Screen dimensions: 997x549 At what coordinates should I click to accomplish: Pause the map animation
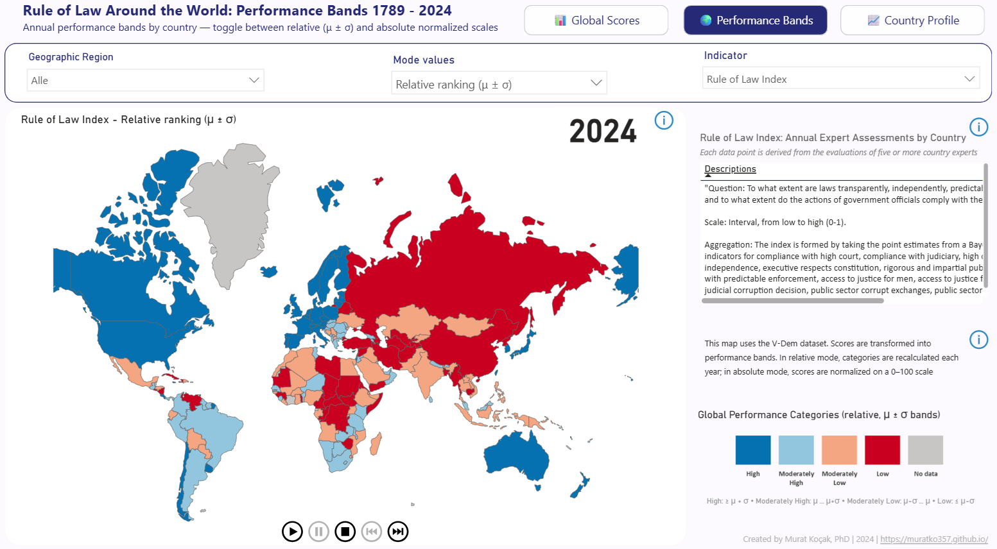[x=318, y=531]
